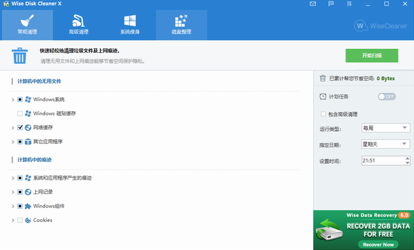Click the flag icon beside Windows 磁贴缓存

[x=28, y=114]
